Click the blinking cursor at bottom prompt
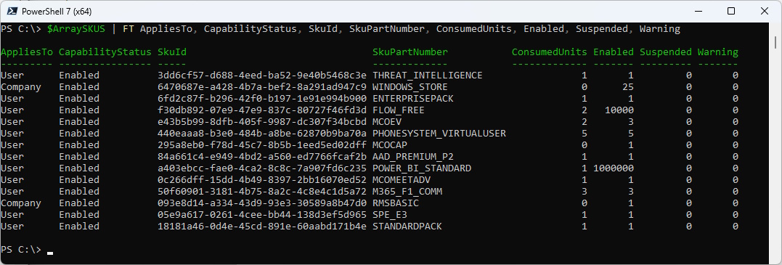This screenshot has width=782, height=265. (50, 253)
